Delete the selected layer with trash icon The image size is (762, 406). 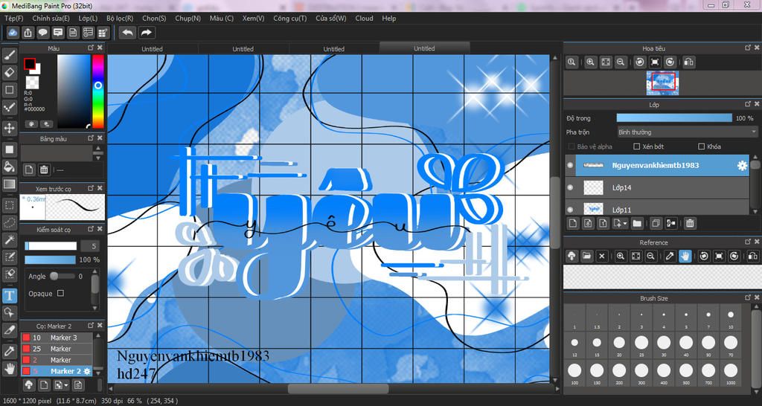690,223
